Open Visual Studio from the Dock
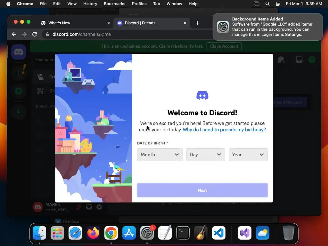 [x=245, y=233]
